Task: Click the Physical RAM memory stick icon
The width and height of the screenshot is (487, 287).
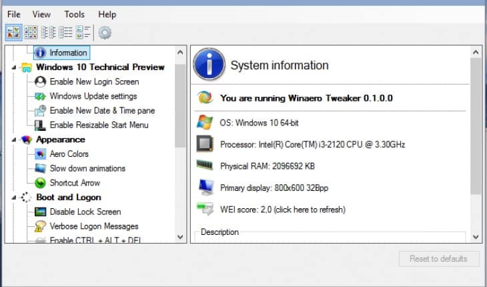Action: tap(205, 165)
